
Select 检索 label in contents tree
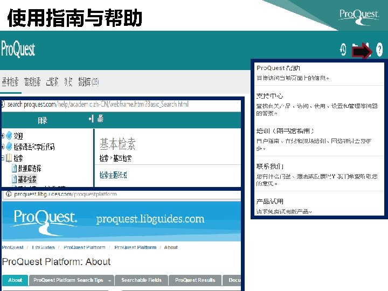point(18,157)
